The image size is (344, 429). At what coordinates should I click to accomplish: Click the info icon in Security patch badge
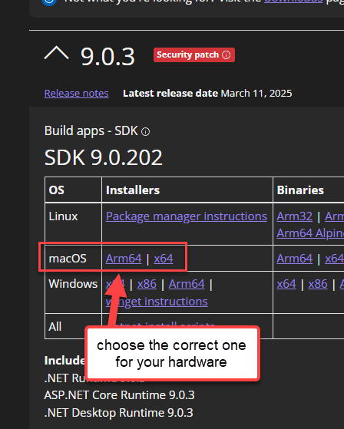[227, 55]
